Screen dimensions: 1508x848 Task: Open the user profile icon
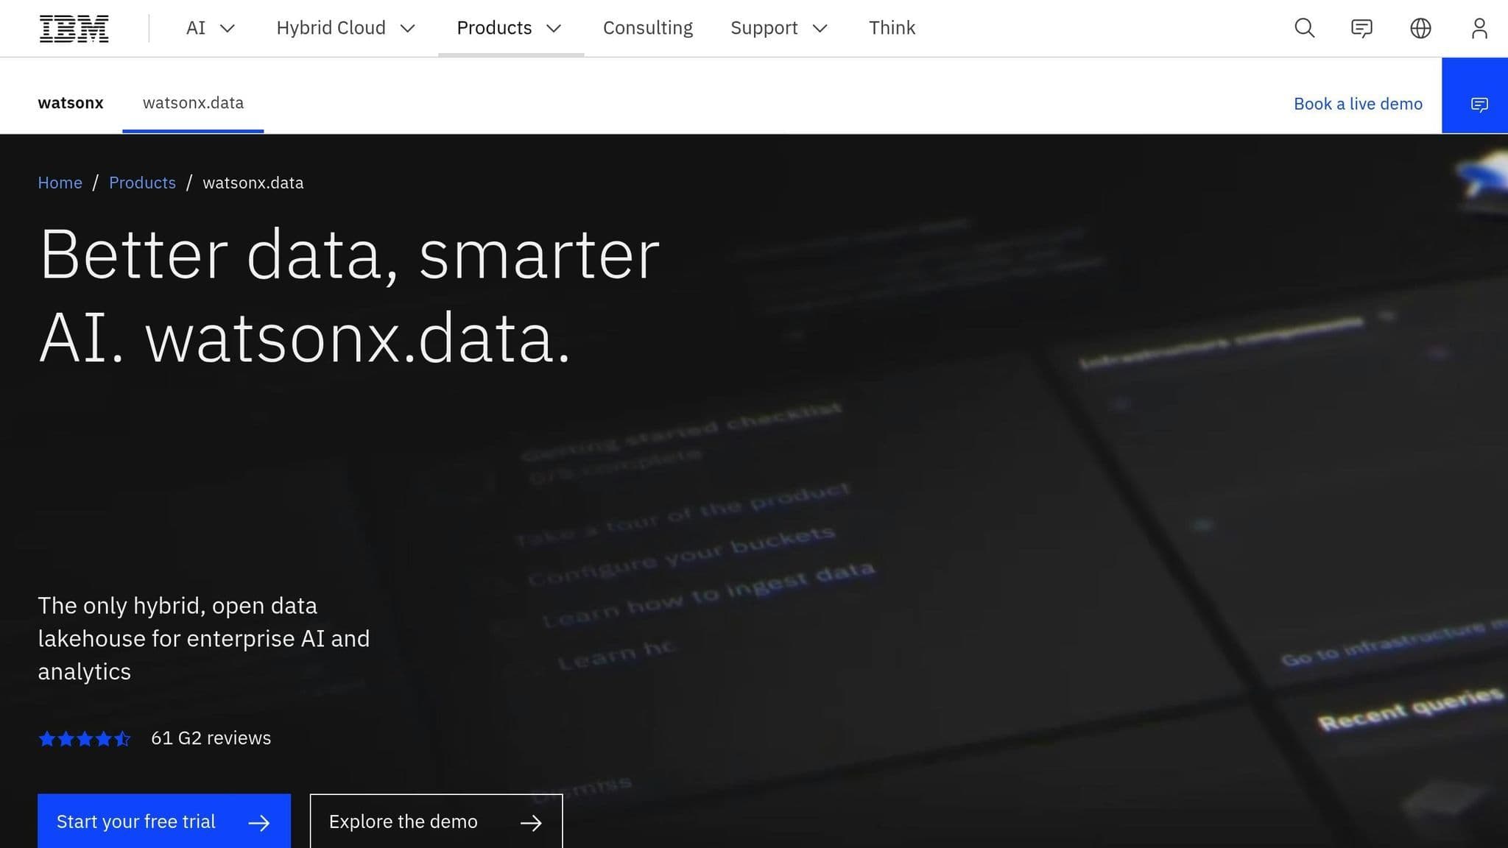(x=1479, y=28)
